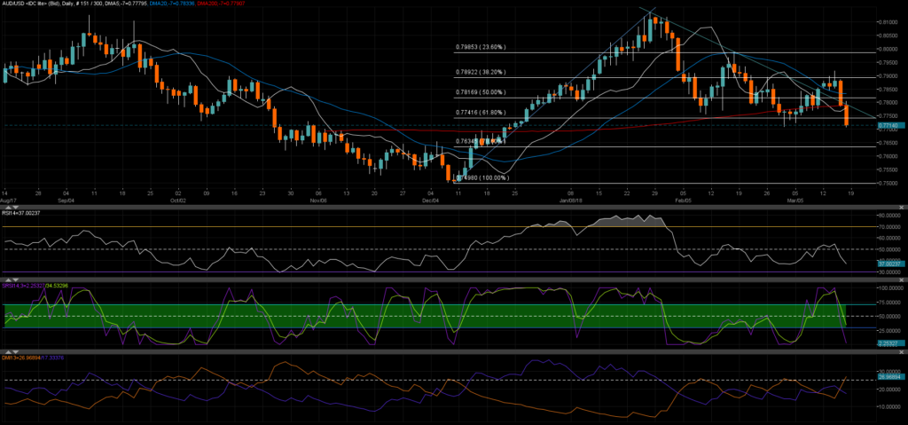Viewport: 908px width, 425px height.
Task: Click the 0.81000 price axis label
Action: click(888, 22)
